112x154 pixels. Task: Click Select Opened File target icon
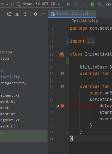coord(9,14)
